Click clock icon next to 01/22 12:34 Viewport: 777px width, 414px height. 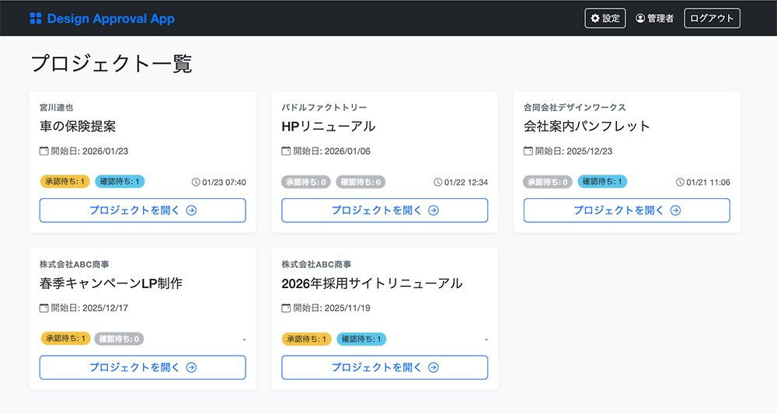[x=438, y=183]
